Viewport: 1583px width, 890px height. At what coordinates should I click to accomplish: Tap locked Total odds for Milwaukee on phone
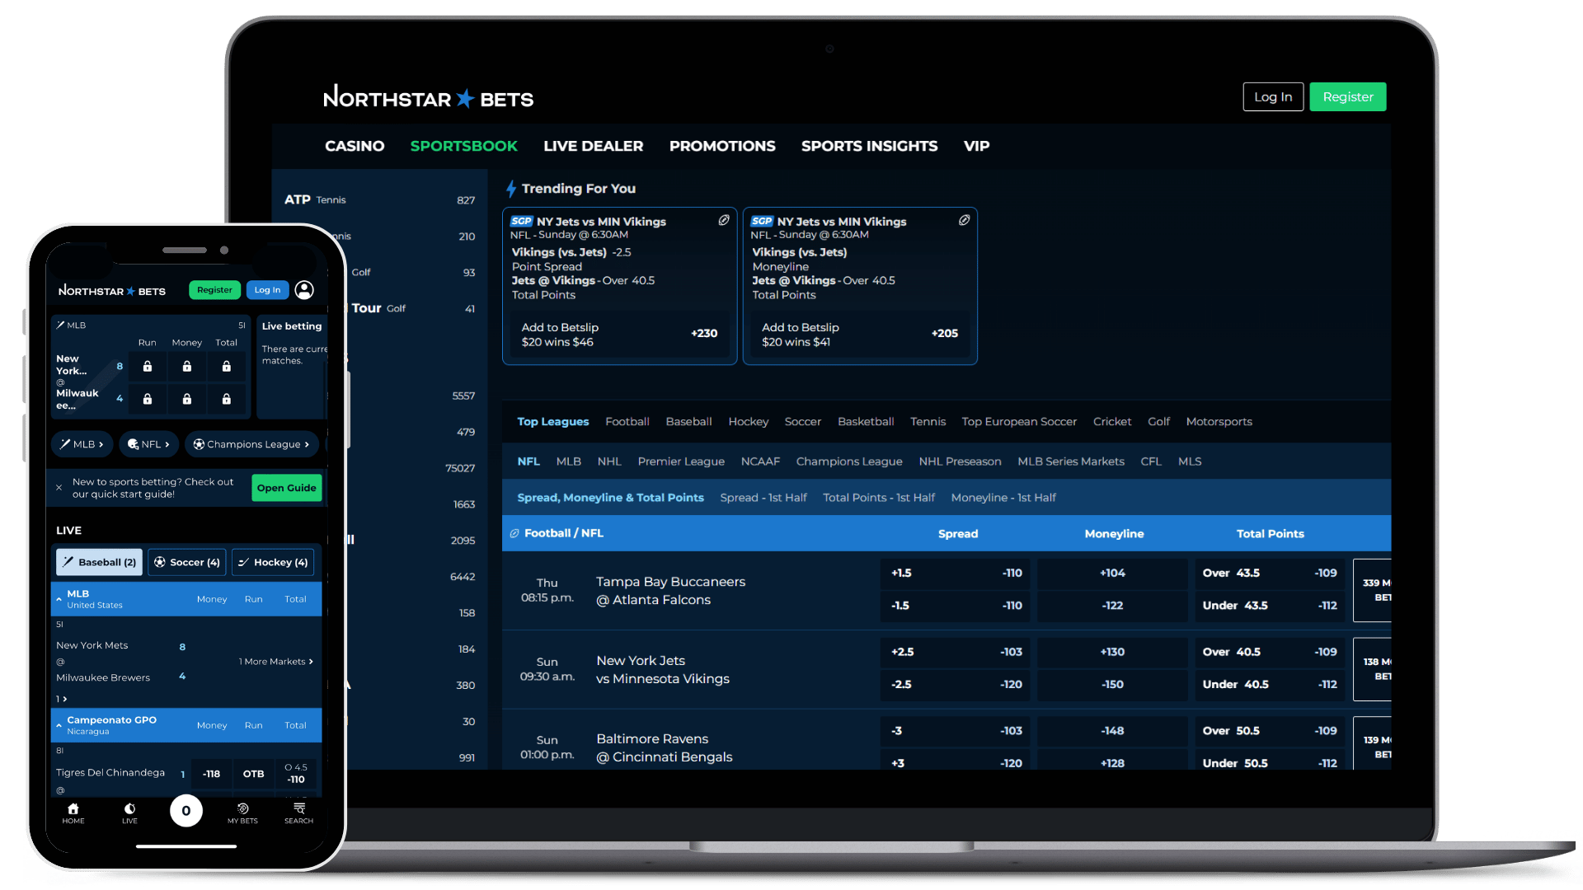pyautogui.click(x=227, y=400)
